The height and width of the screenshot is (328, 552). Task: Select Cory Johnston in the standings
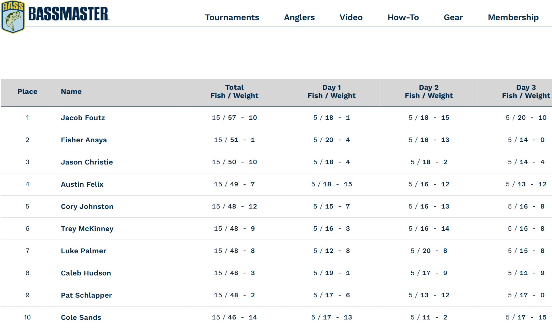[x=87, y=206]
